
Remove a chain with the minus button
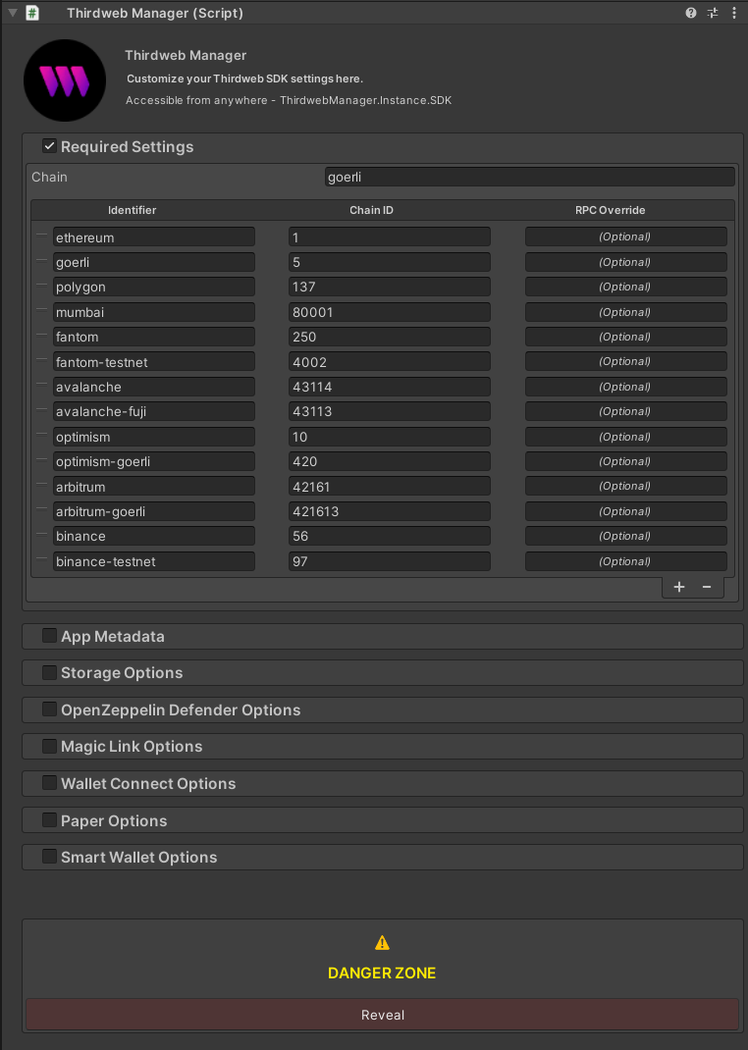pos(707,587)
